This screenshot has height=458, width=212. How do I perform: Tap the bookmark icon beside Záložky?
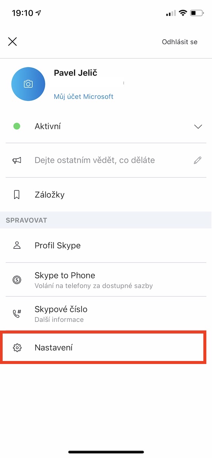pyautogui.click(x=17, y=195)
